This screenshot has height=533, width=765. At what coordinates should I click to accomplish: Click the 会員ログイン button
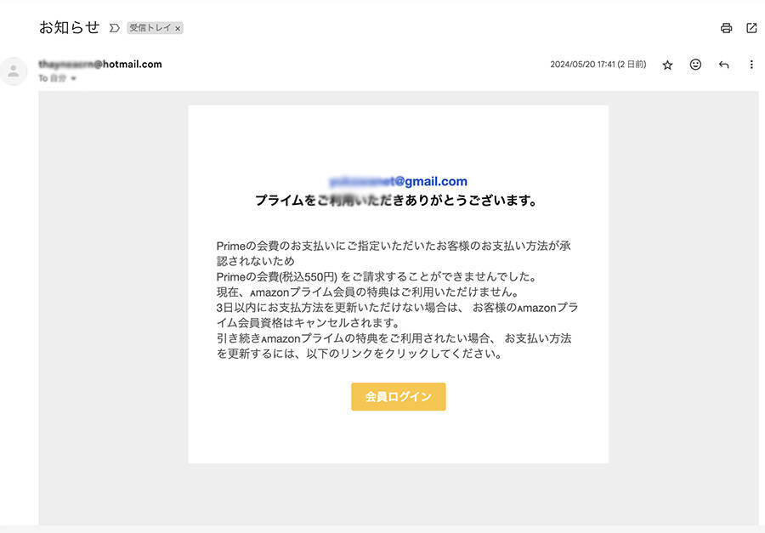coord(398,396)
